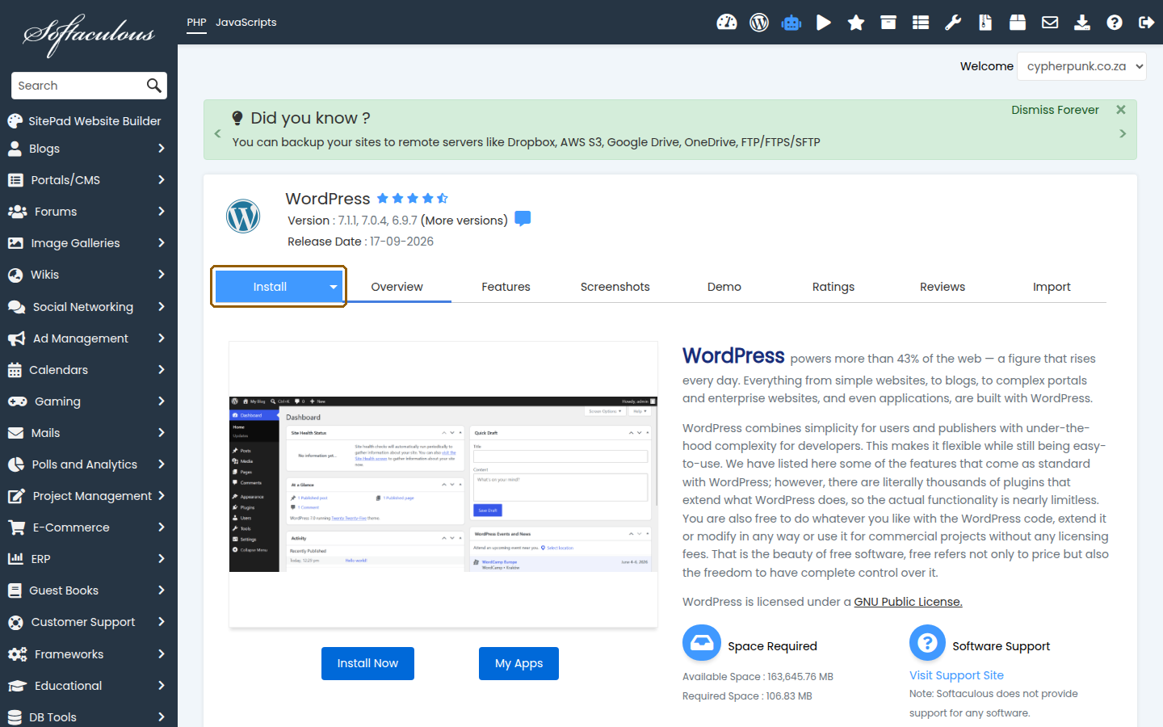Open the Demo tab
1163x727 pixels.
724,287
